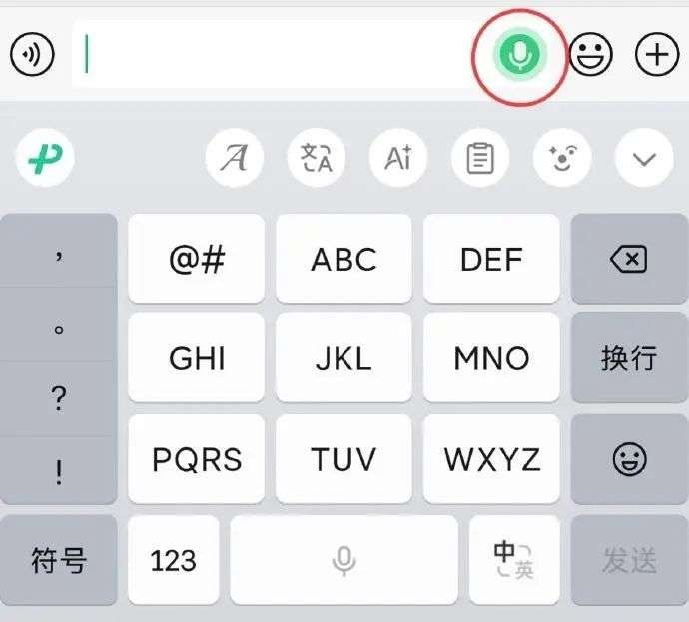This screenshot has width=689, height=622.
Task: Open the font style A tool
Action: coord(235,158)
